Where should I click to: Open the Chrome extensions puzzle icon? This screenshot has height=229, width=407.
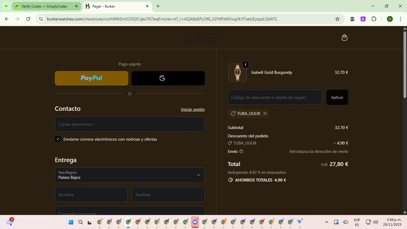pos(374,19)
